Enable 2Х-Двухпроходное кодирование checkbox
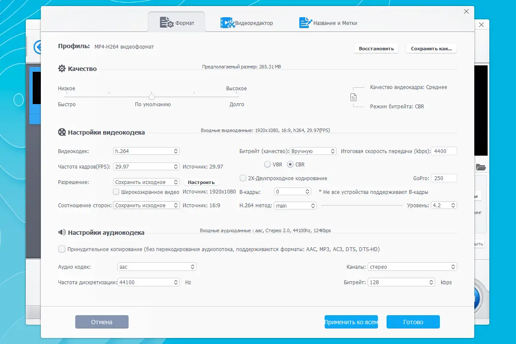516x344 pixels. [243, 178]
